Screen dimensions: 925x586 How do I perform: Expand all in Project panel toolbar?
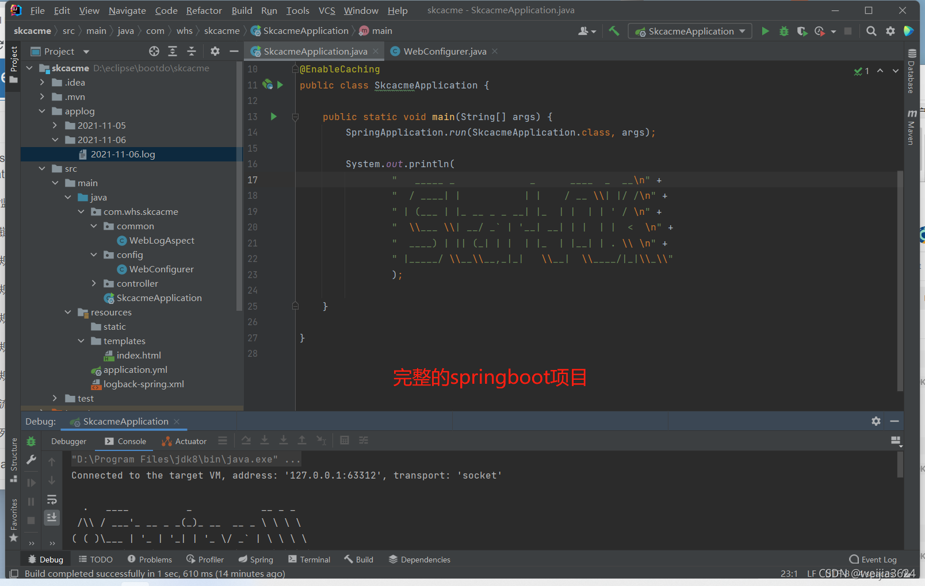173,51
